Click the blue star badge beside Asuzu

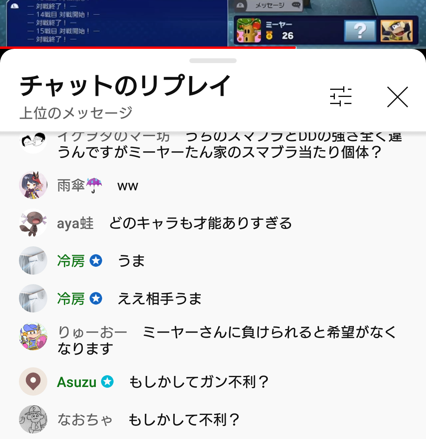(107, 381)
